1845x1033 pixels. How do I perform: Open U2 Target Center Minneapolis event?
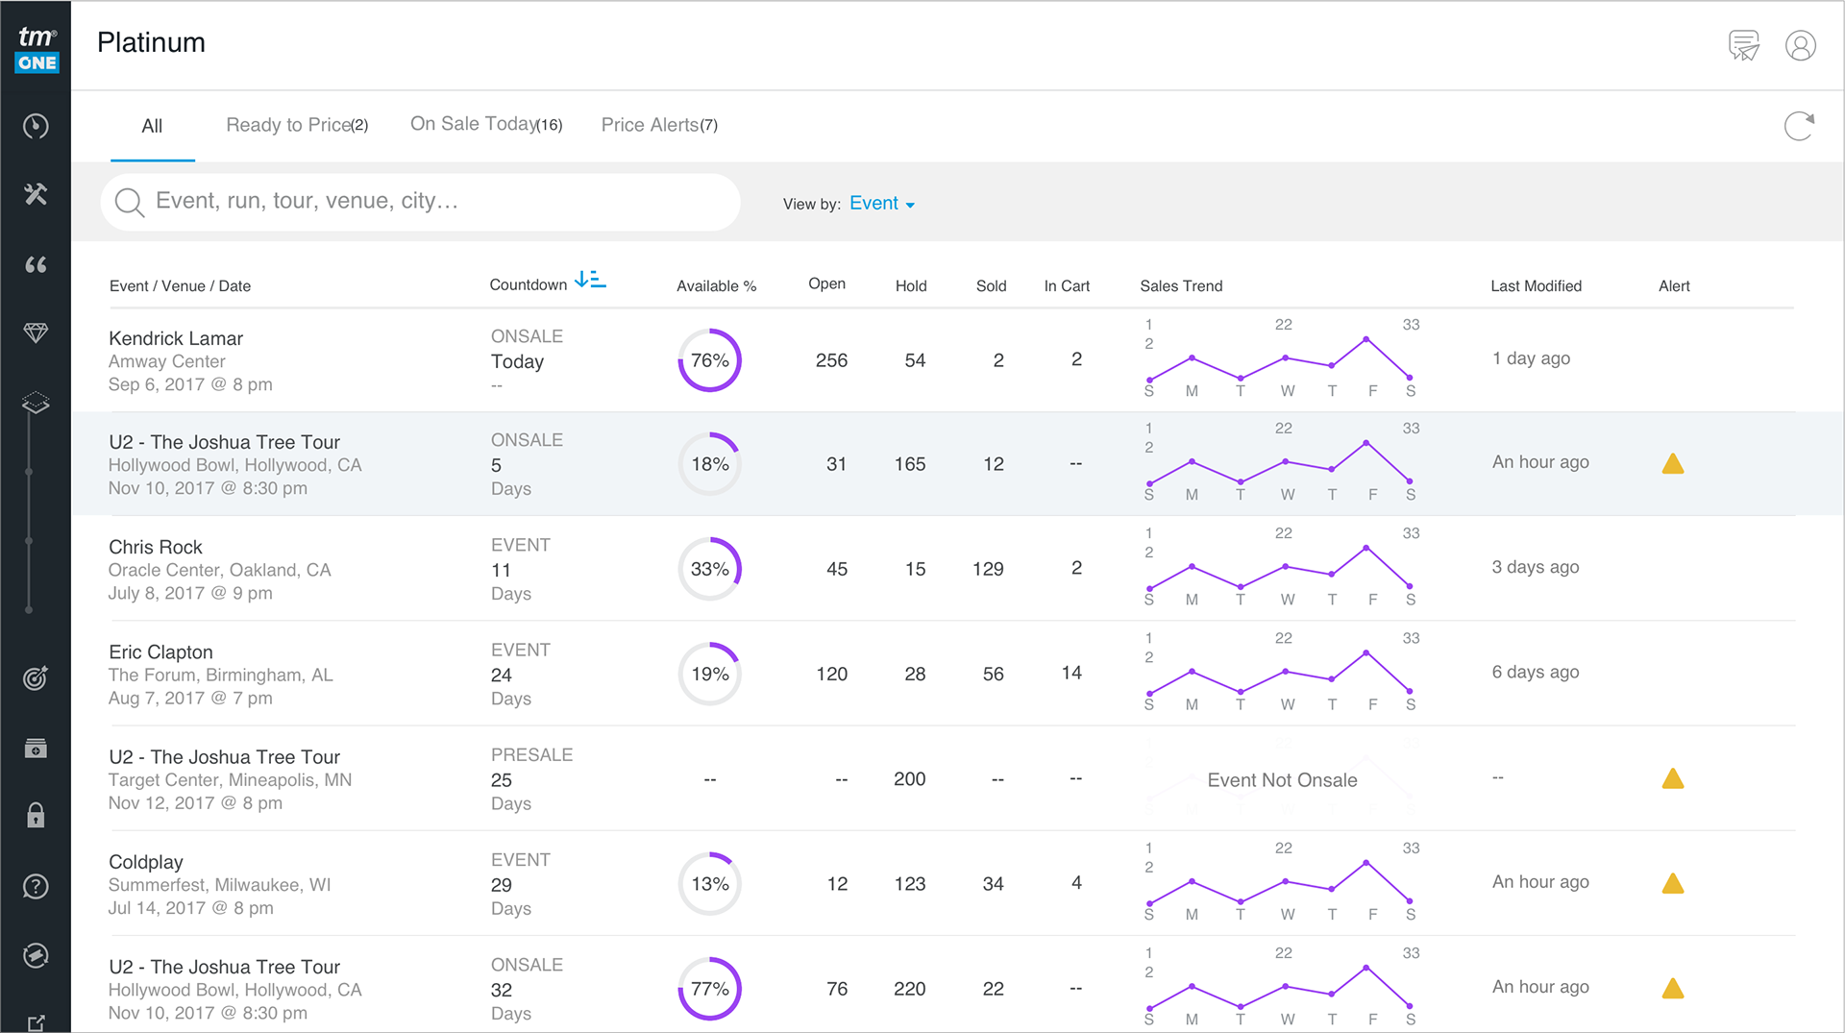click(224, 757)
